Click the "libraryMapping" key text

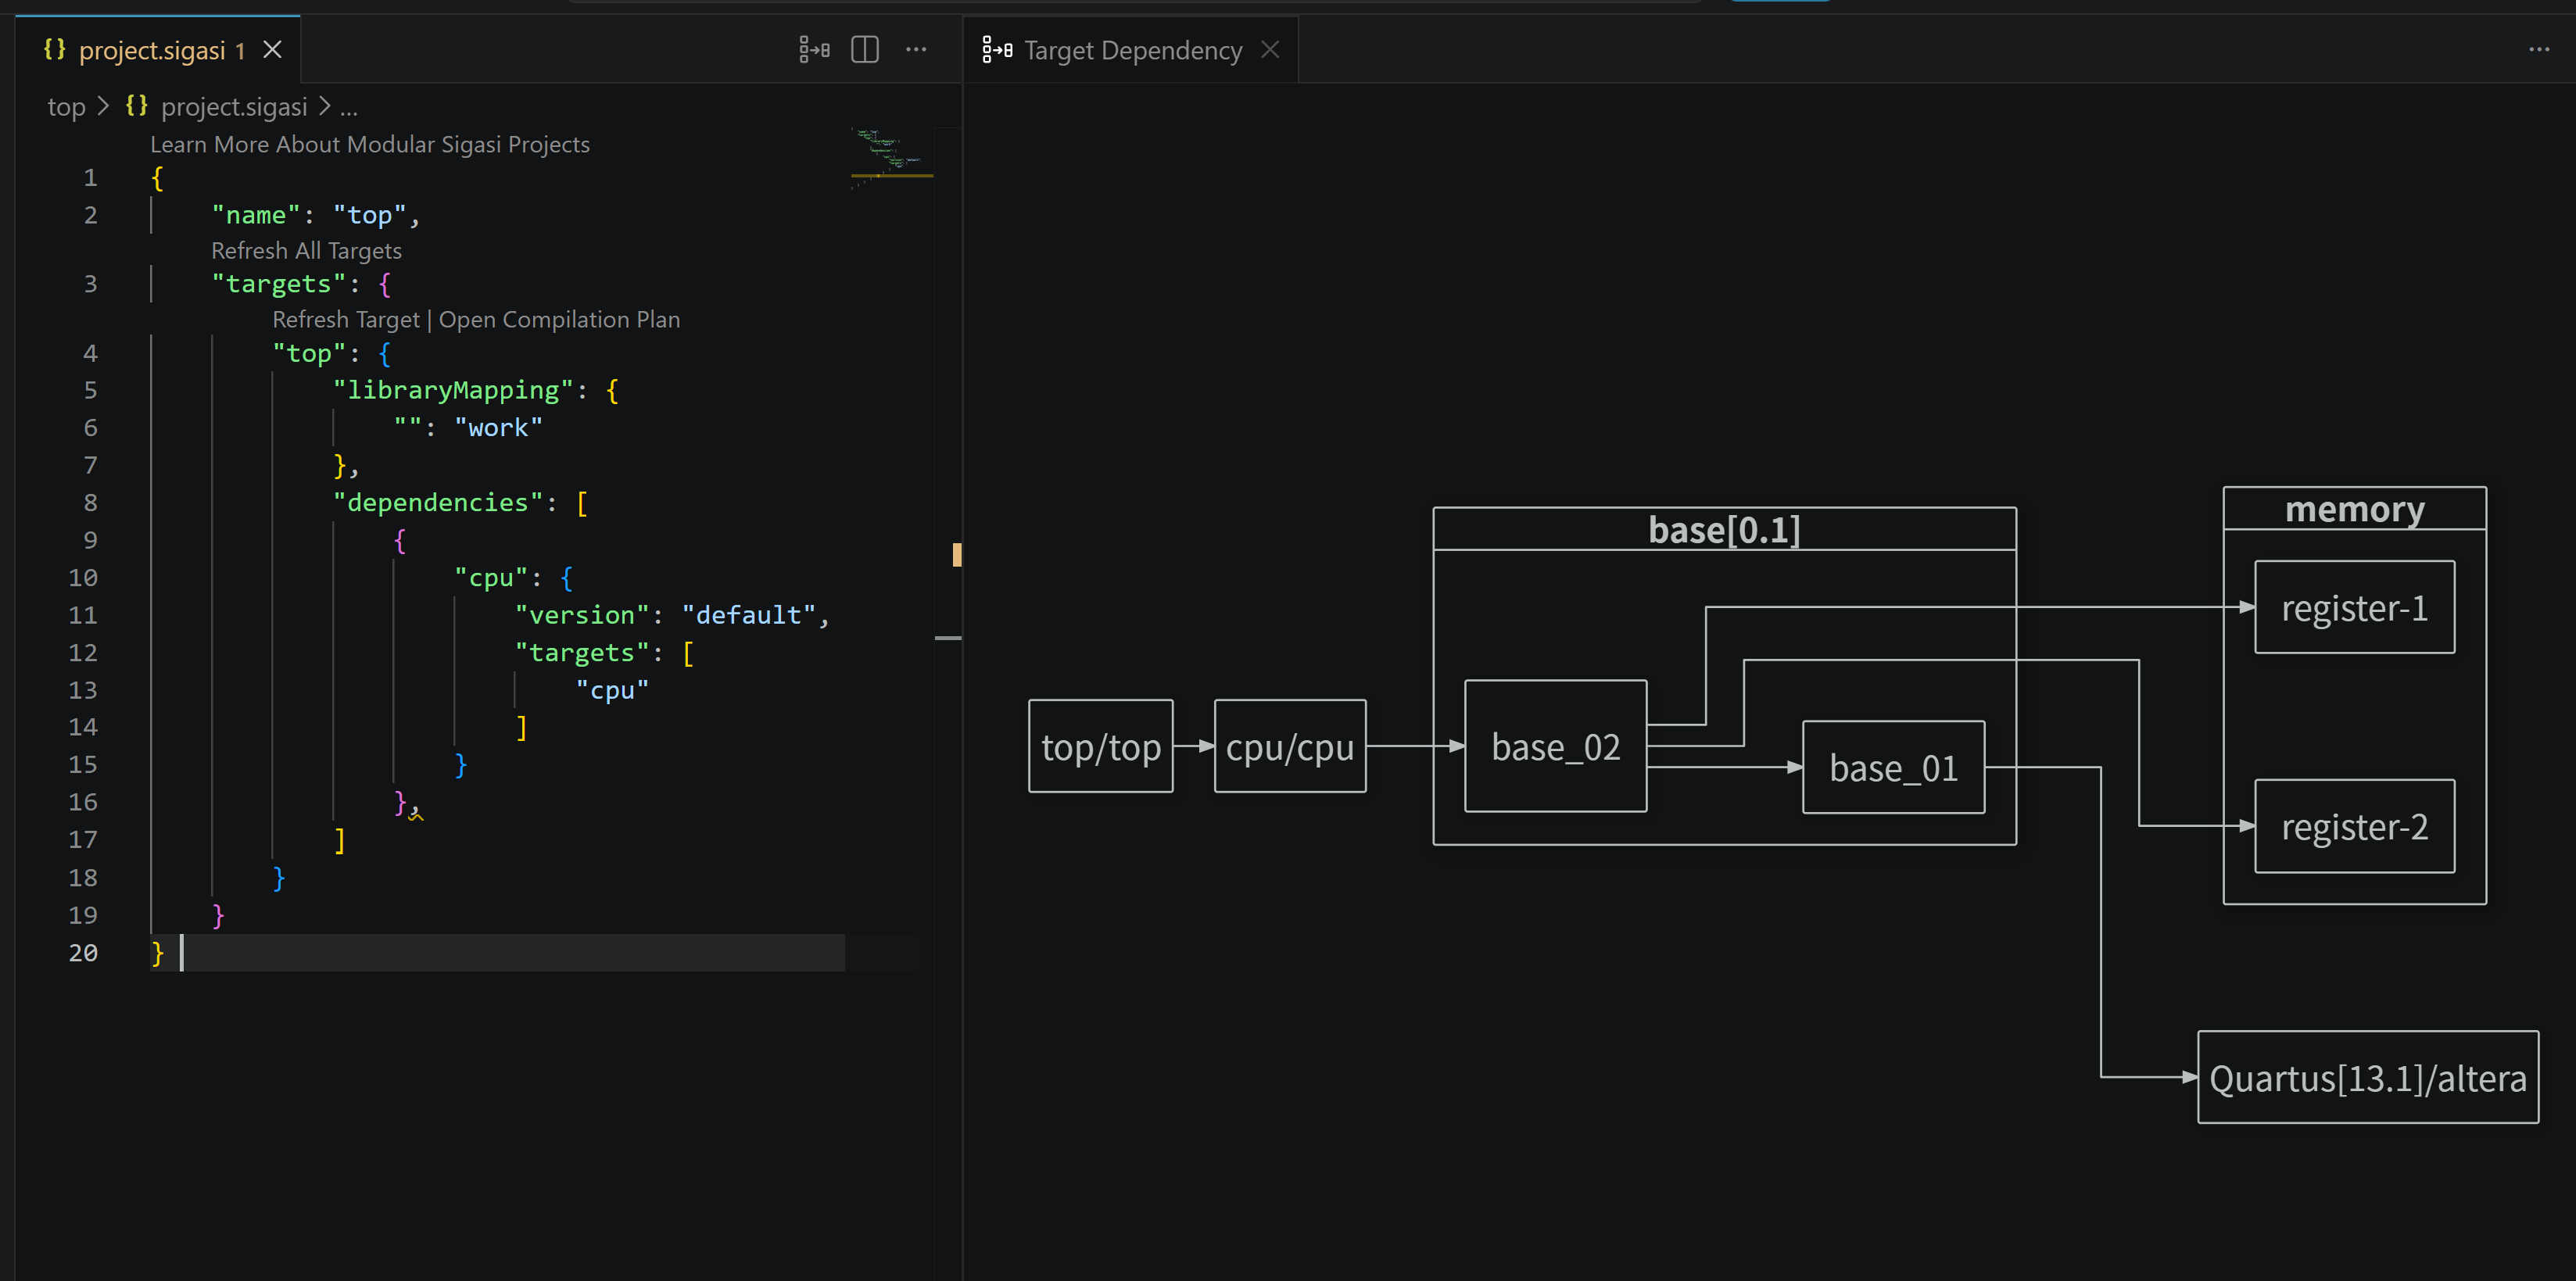click(x=453, y=390)
